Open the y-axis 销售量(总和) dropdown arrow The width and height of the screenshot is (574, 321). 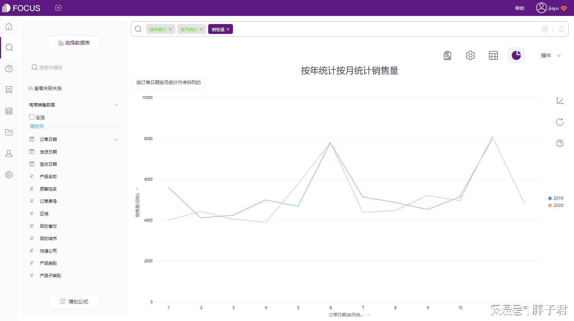click(x=137, y=189)
